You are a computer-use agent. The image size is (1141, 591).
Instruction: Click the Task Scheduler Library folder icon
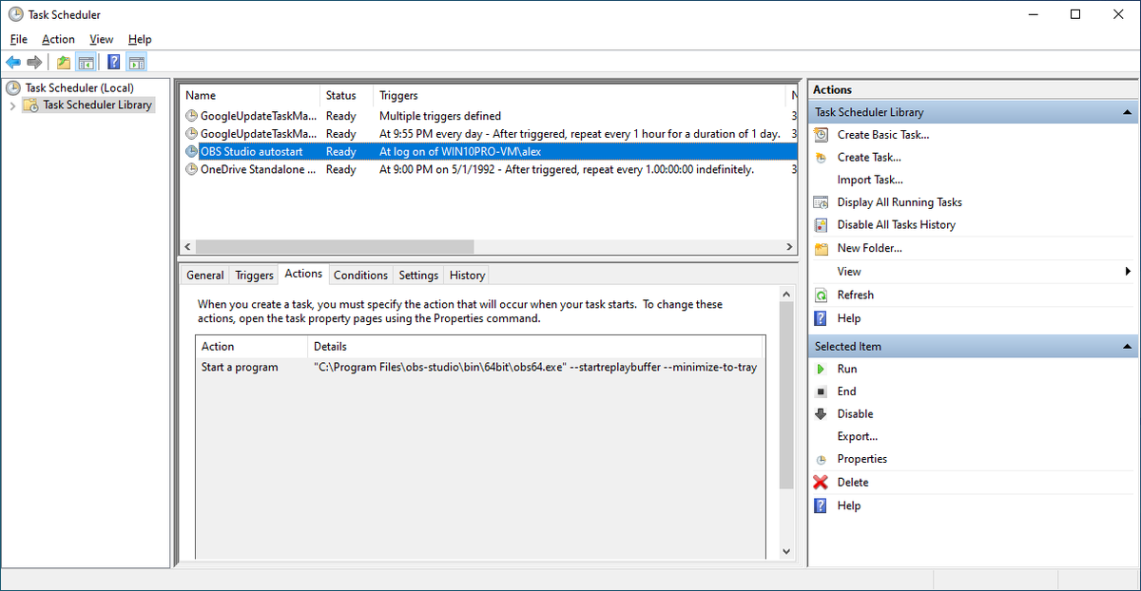click(32, 105)
